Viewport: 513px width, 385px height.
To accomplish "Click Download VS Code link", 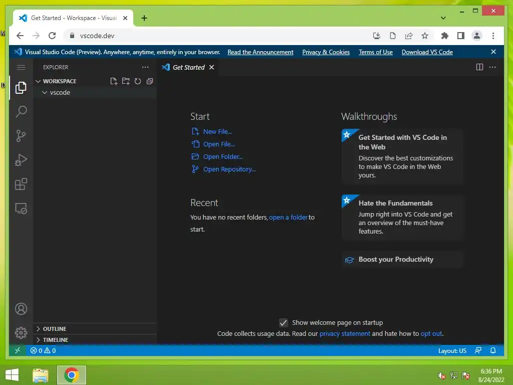I will coord(427,52).
